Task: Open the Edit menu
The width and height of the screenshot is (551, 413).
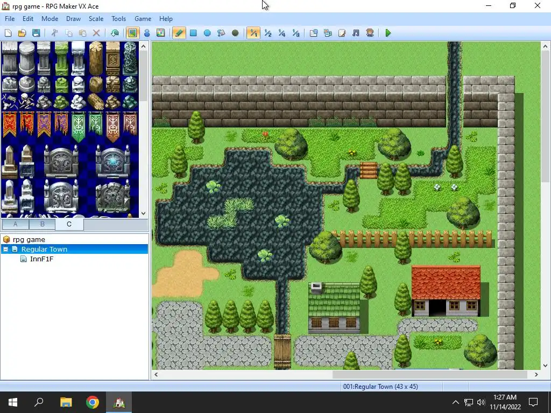Action: [x=28, y=19]
